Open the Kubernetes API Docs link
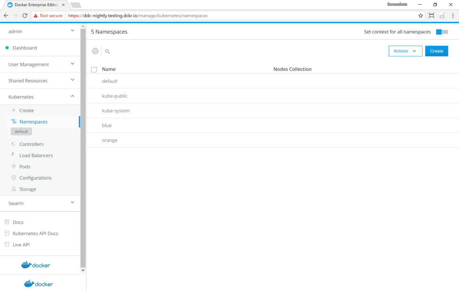The height and width of the screenshot is (292, 459). point(35,233)
